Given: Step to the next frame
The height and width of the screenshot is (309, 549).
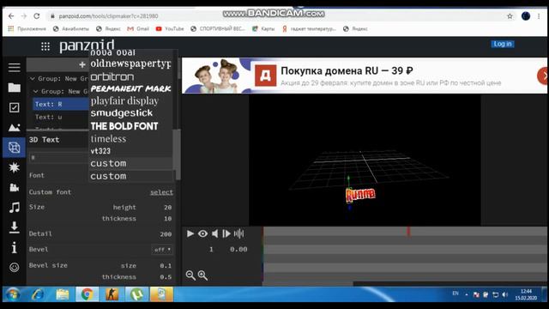Looking at the screenshot, I should (226, 233).
